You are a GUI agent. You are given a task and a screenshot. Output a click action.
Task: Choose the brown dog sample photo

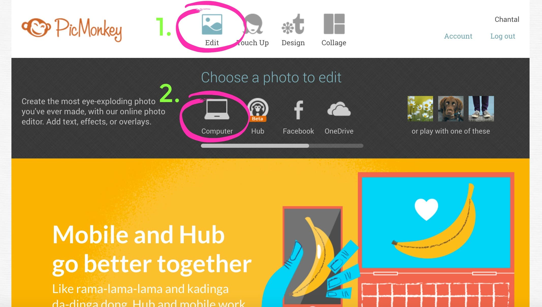point(451,109)
